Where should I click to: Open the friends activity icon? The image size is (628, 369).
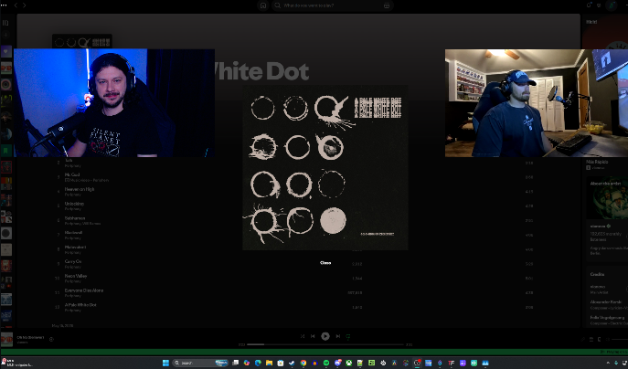click(x=599, y=5)
